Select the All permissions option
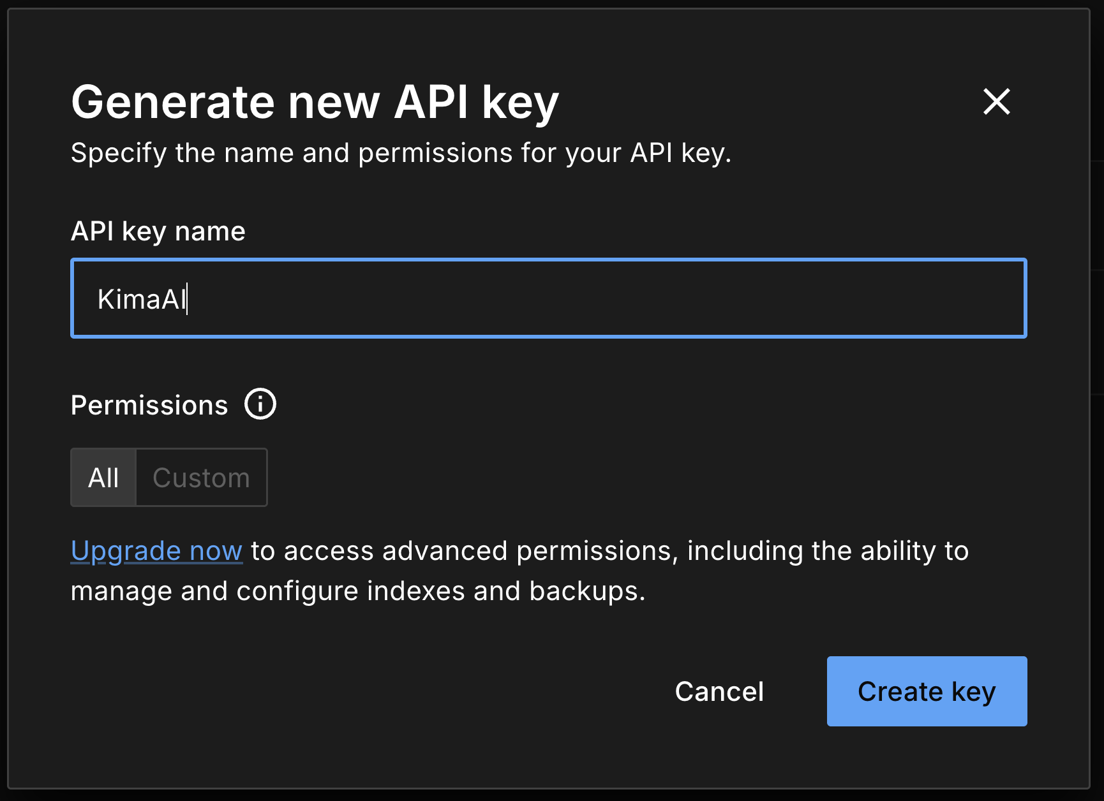Viewport: 1104px width, 801px height. pyautogui.click(x=103, y=478)
